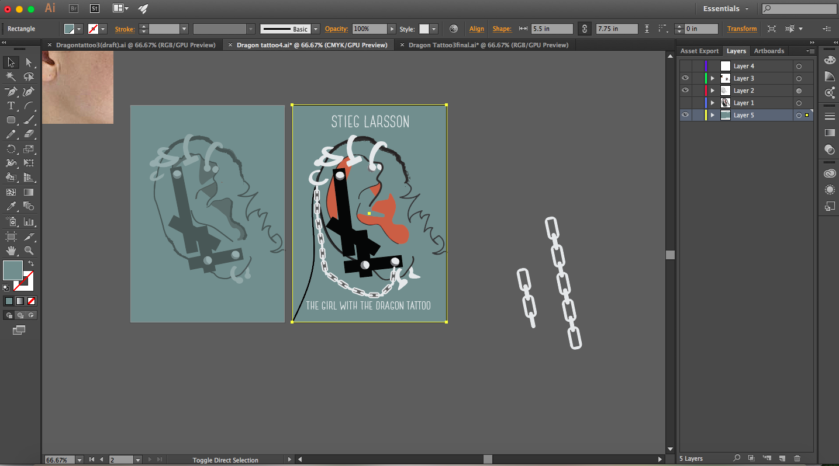
Task: Select the Pen tool
Action: 11,91
